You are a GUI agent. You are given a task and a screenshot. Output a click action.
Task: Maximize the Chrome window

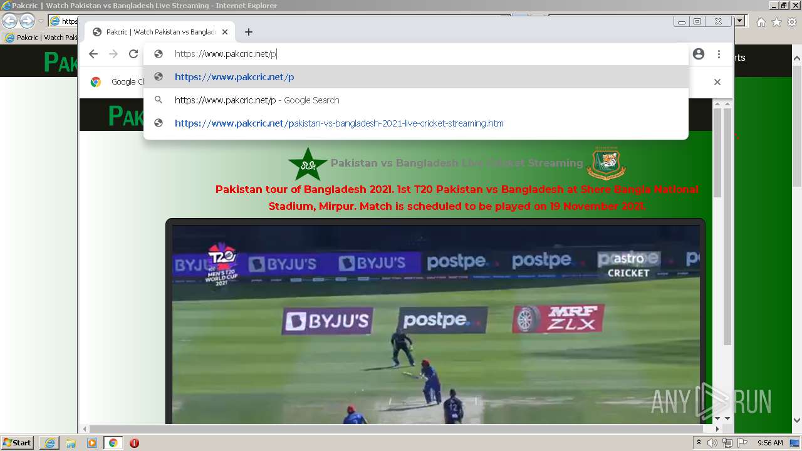697,21
